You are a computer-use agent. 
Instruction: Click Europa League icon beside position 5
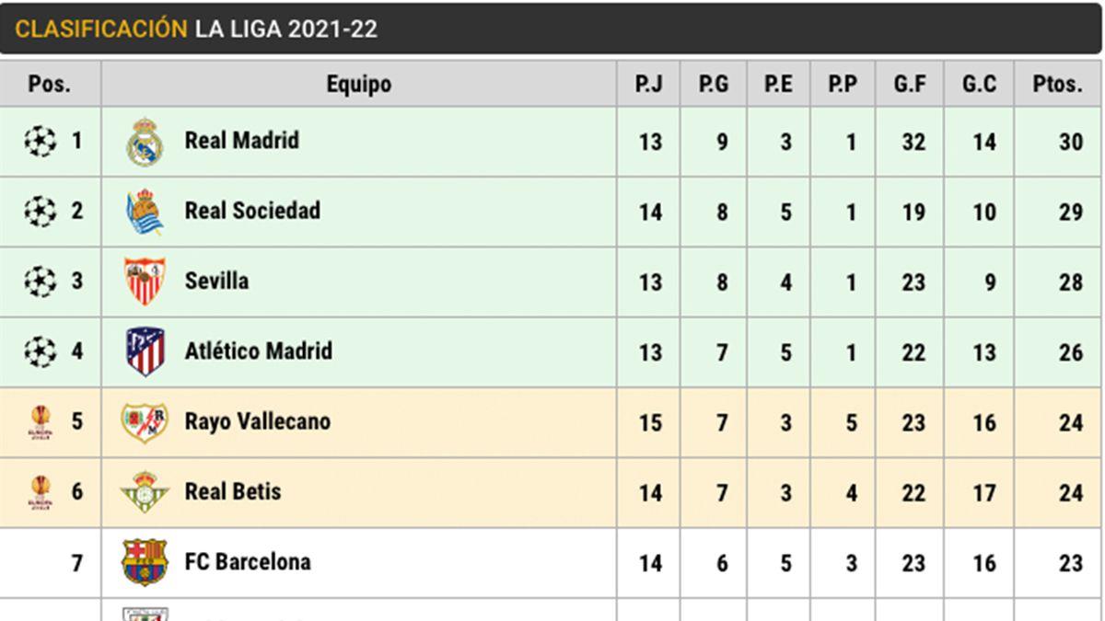point(40,422)
